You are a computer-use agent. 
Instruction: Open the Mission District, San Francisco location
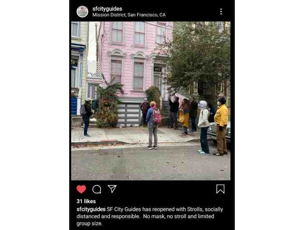pos(129,15)
